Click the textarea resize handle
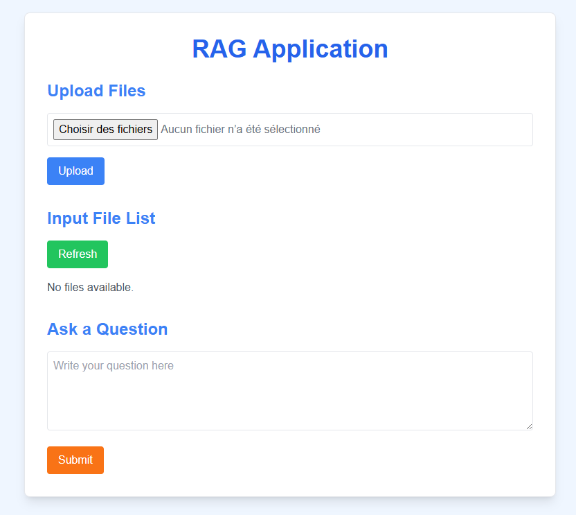The image size is (576, 515). pos(529,426)
